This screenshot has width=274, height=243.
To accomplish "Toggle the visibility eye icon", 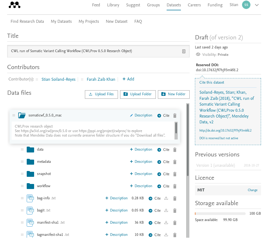I will point(198,55).
